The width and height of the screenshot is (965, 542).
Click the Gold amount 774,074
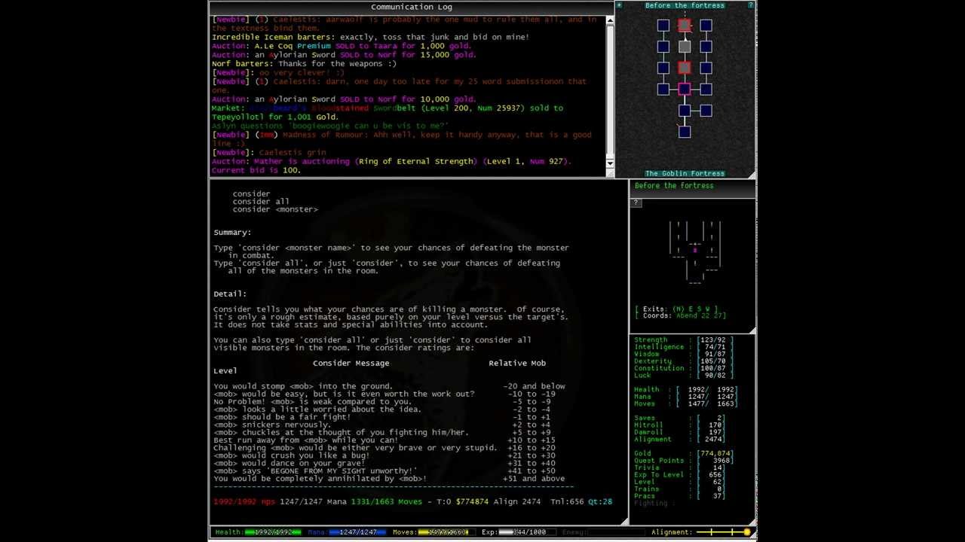tap(715, 454)
